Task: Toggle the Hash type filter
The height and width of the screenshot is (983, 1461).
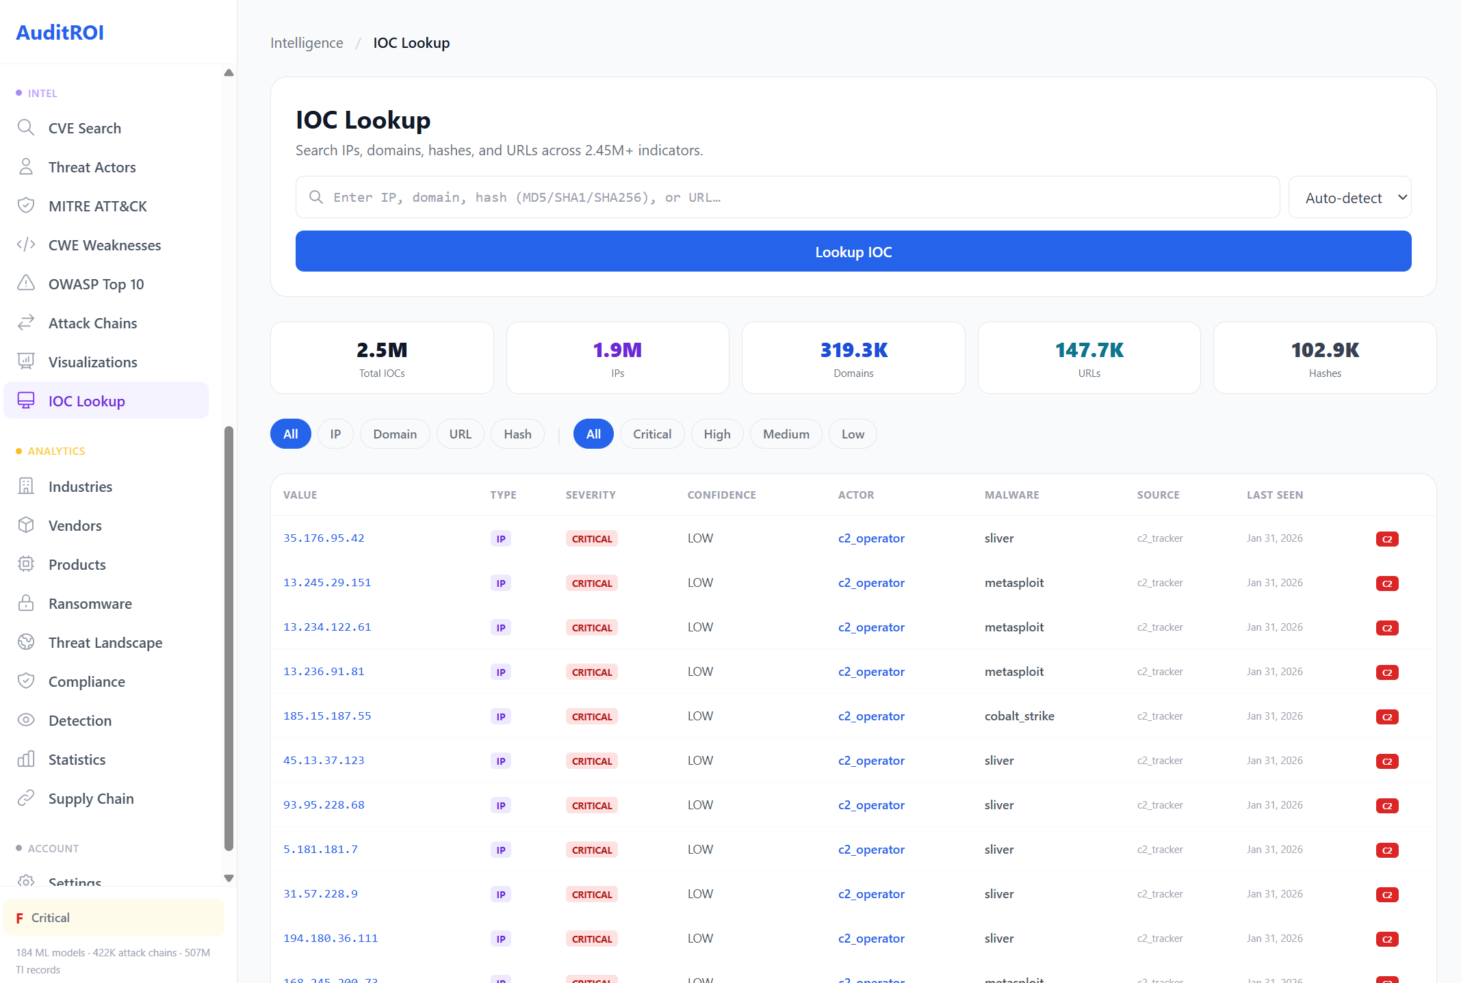Action: click(x=517, y=434)
